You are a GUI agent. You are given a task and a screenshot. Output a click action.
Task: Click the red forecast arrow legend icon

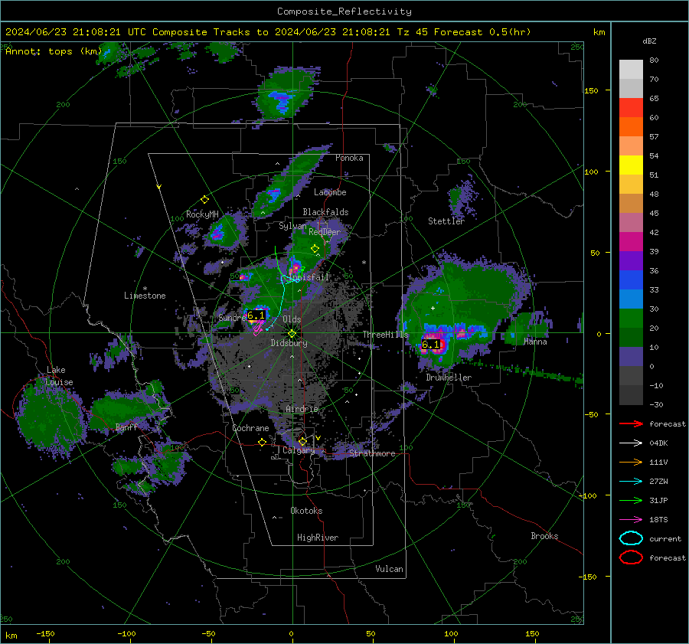tap(631, 423)
